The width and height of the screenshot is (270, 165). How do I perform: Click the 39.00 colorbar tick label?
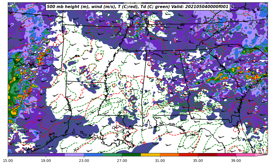point(236,161)
